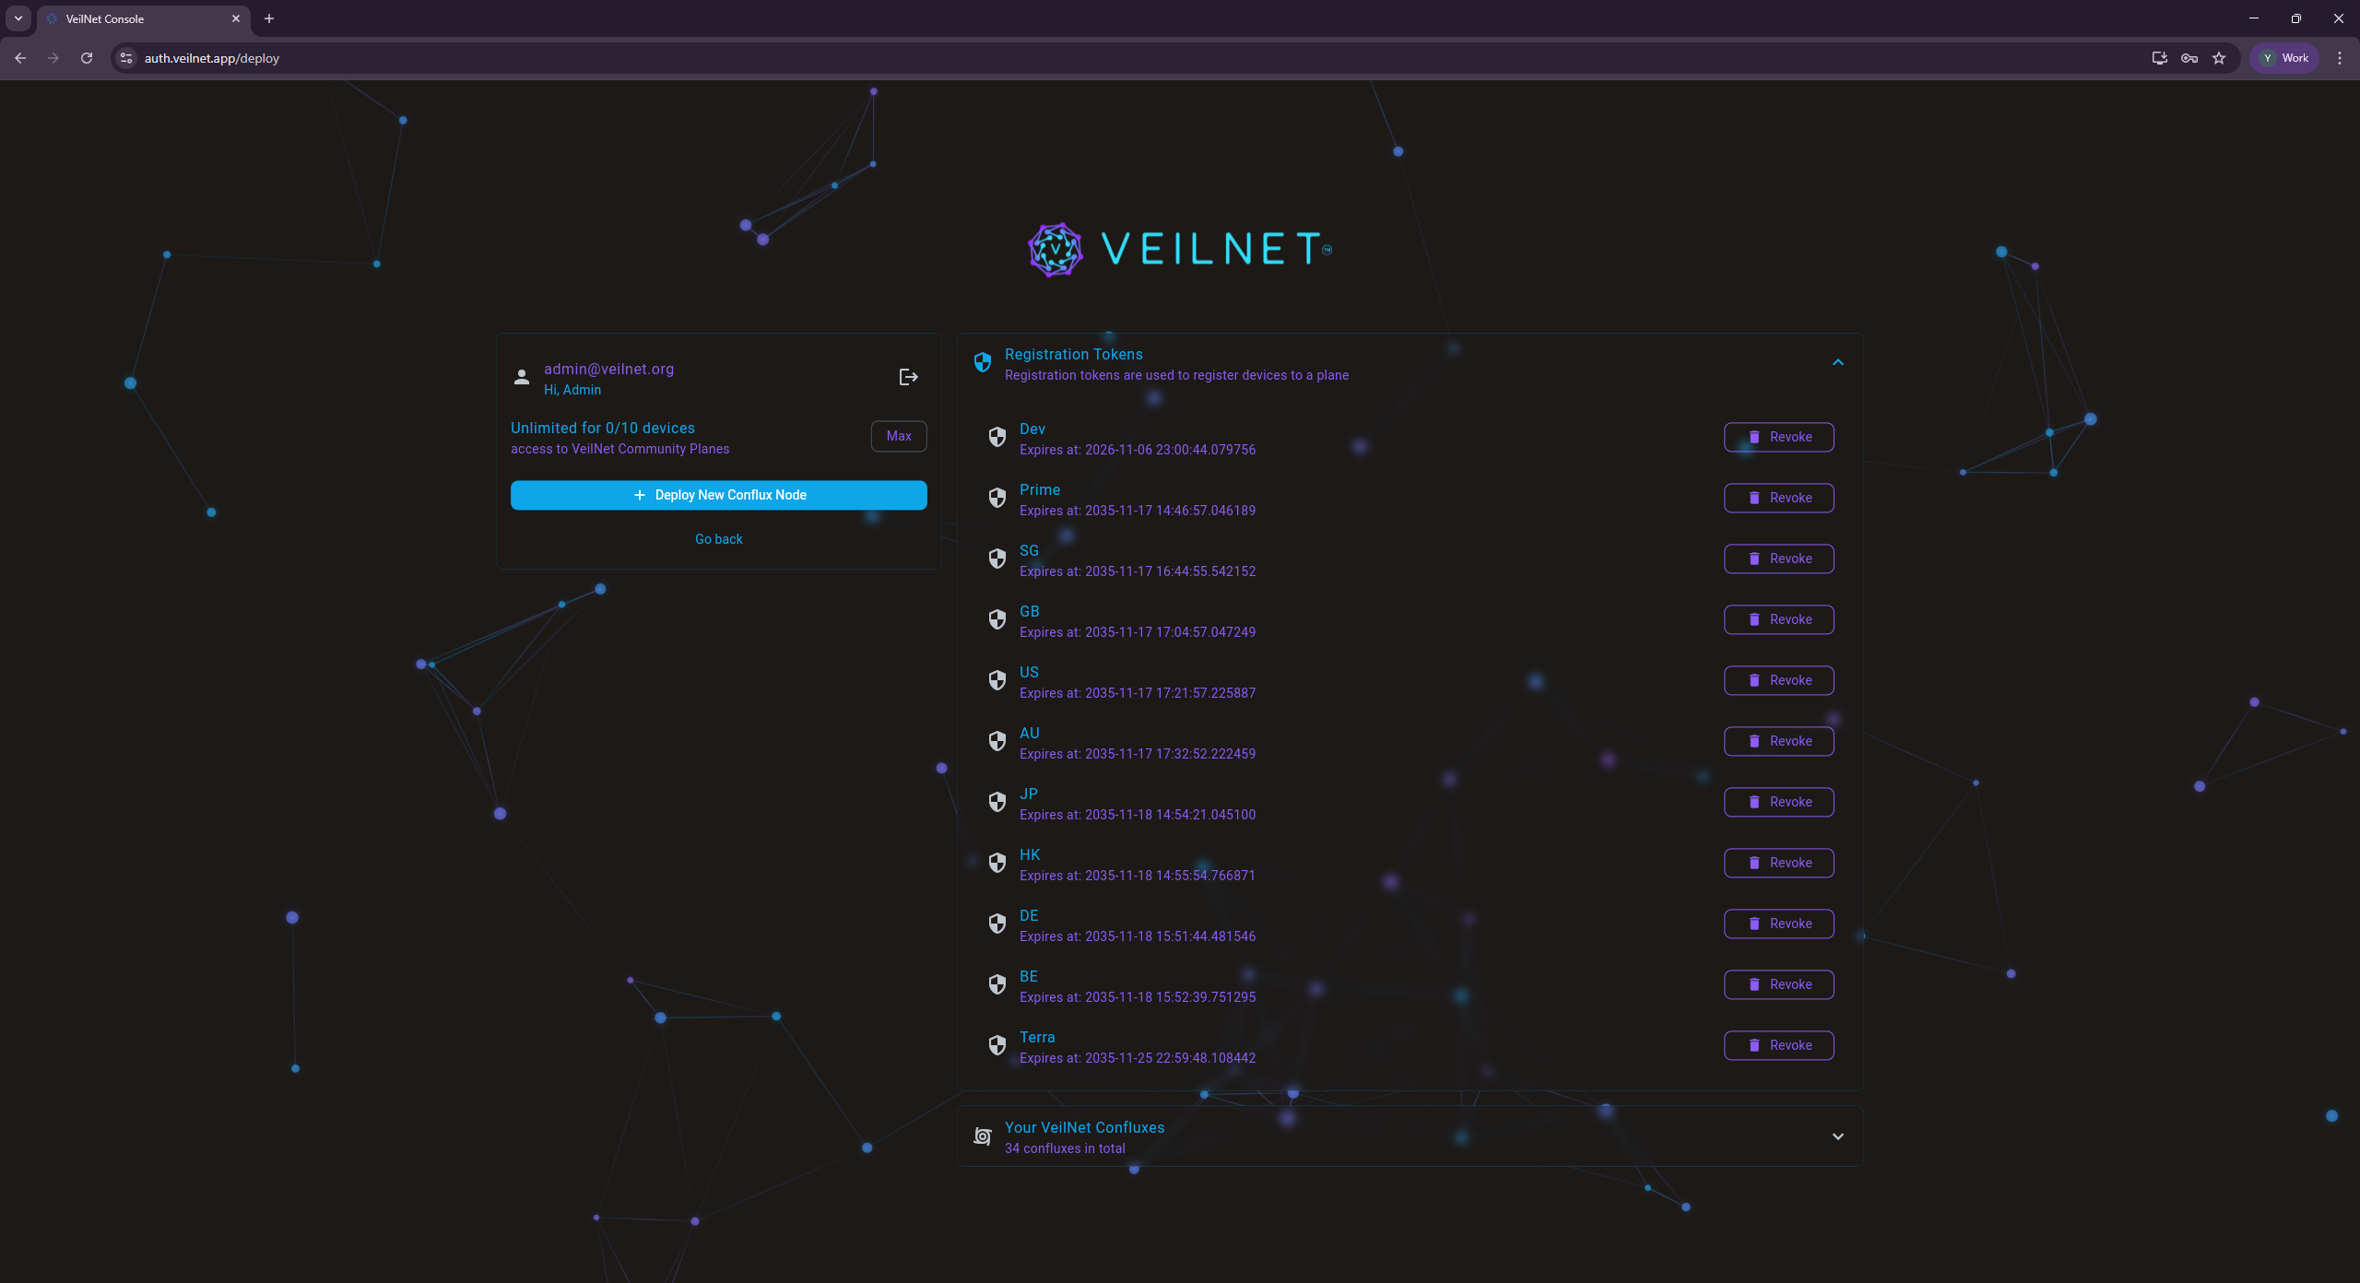Collapse the Registration Tokens section
This screenshot has width=2360, height=1283.
tap(1837, 362)
